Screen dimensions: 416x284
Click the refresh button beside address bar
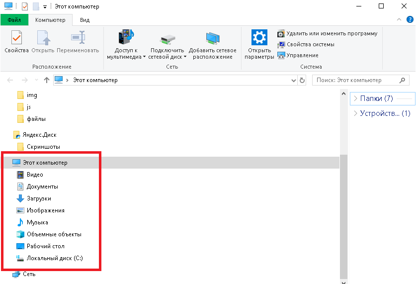[x=302, y=80]
